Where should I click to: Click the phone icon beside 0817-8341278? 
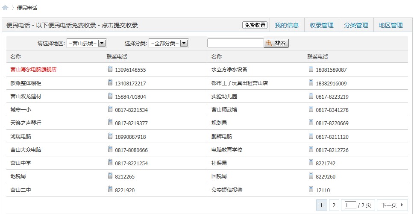pyautogui.click(x=311, y=109)
